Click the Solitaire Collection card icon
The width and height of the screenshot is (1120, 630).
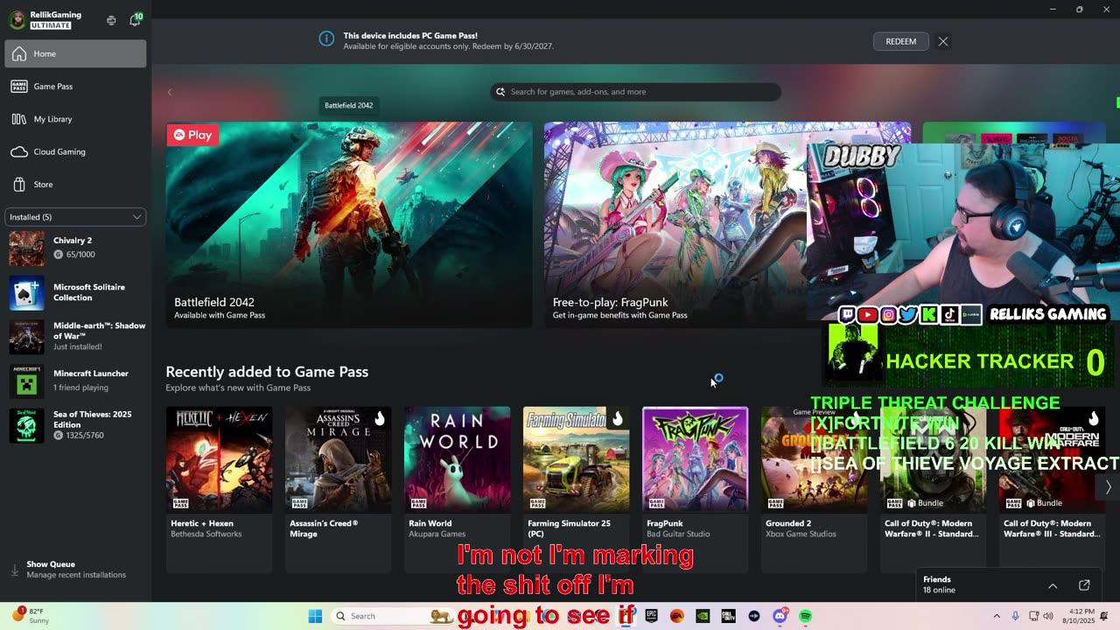coord(26,292)
